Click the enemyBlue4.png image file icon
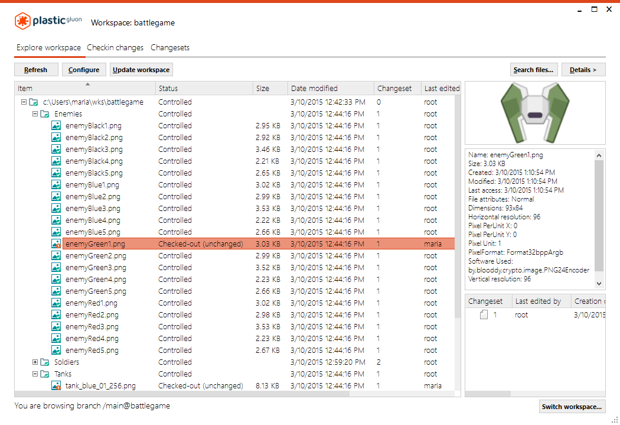This screenshot has height=425, width=620. click(56, 220)
